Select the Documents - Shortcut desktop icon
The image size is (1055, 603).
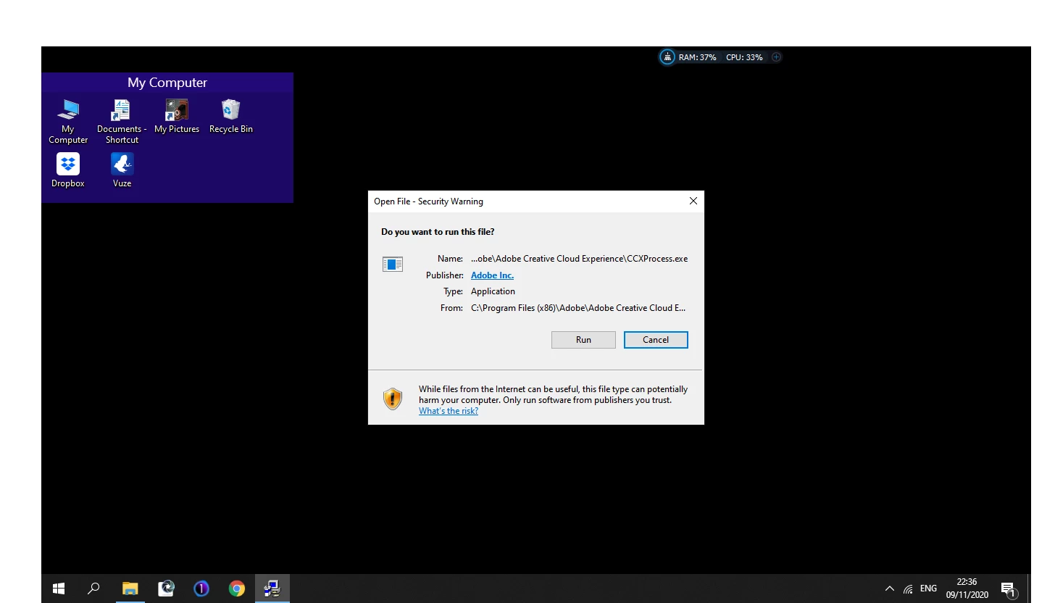(x=122, y=122)
